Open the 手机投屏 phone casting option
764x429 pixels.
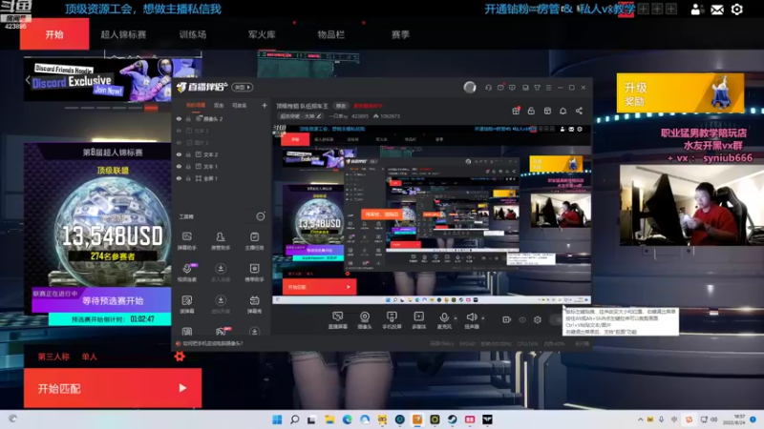pyautogui.click(x=392, y=320)
